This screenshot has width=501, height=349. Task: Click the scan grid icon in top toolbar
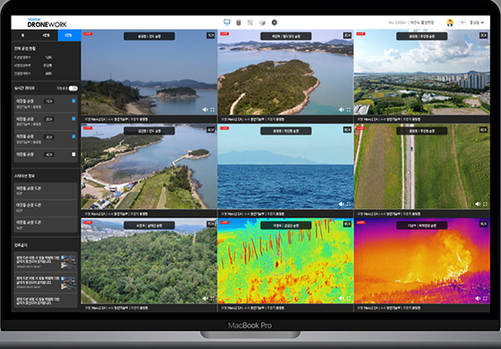pyautogui.click(x=250, y=22)
